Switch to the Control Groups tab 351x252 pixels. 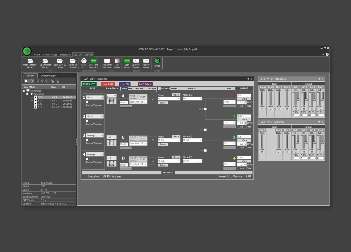[x=48, y=75]
